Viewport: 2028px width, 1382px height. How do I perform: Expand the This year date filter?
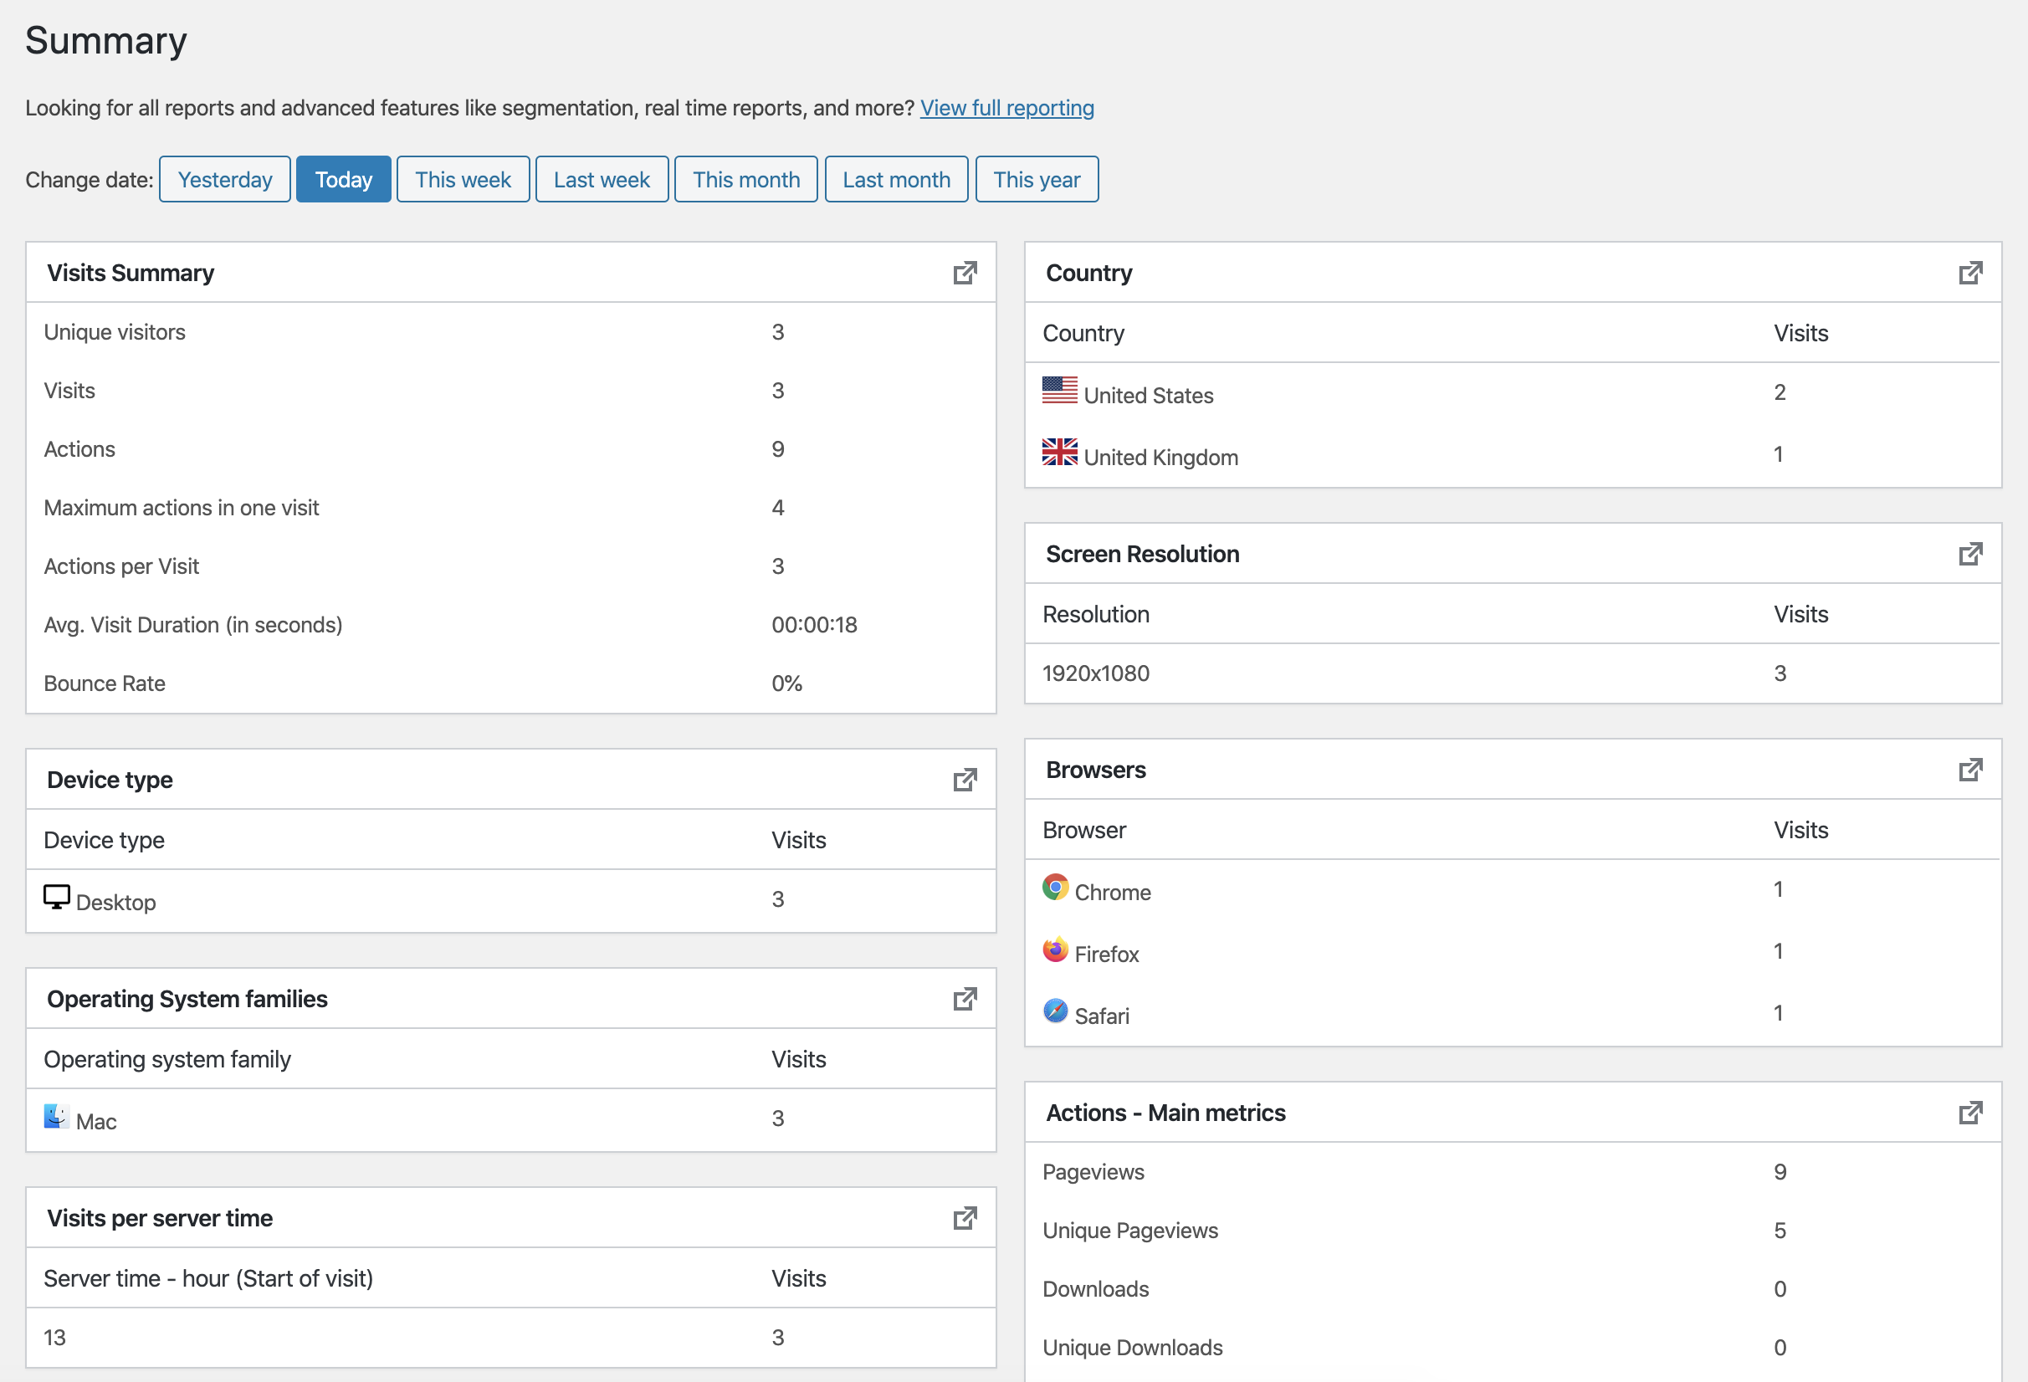1037,180
